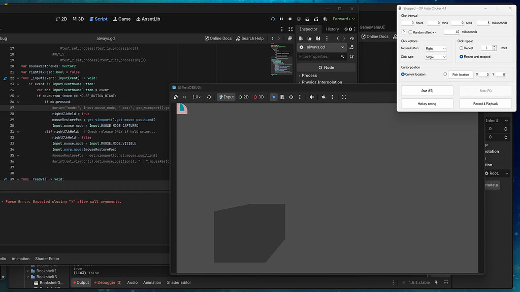Open Hotkey setting in Auto Clicker

427,103
